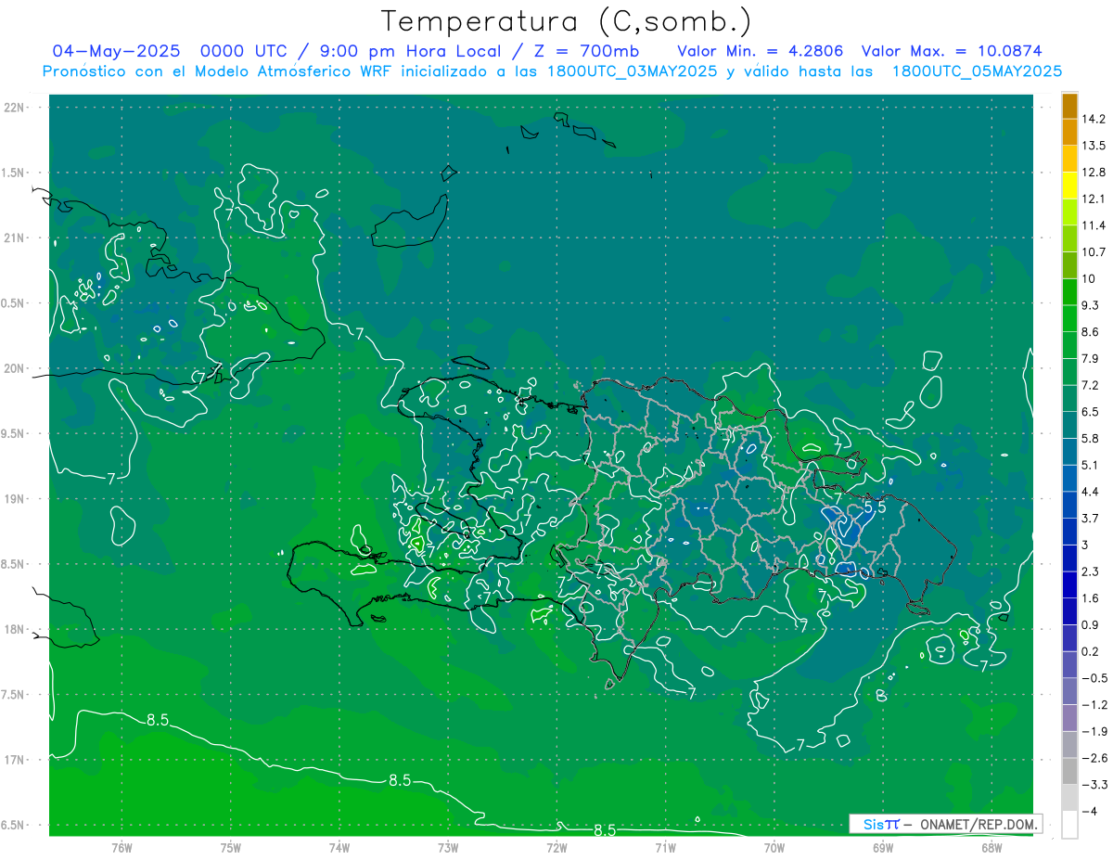
Task: Click the "68W" longitude axis label
Action: tap(991, 848)
